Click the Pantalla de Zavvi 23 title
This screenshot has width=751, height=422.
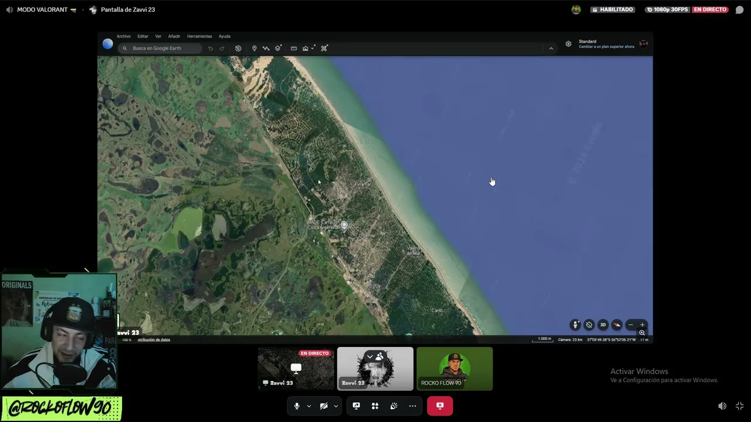[128, 10]
